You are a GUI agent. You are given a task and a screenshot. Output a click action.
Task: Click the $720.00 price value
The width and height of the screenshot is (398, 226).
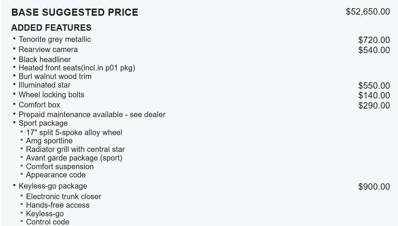(x=374, y=40)
